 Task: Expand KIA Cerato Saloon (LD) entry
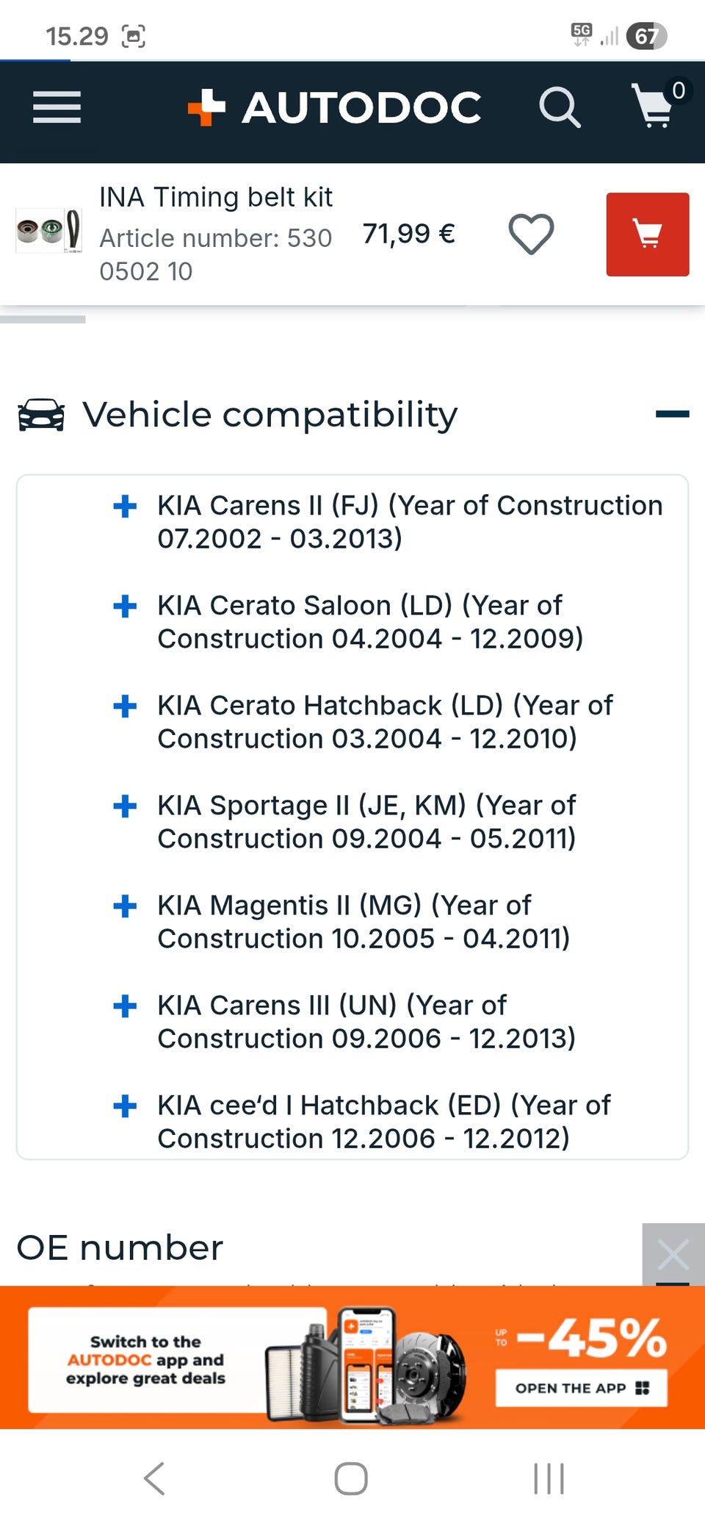[125, 606]
